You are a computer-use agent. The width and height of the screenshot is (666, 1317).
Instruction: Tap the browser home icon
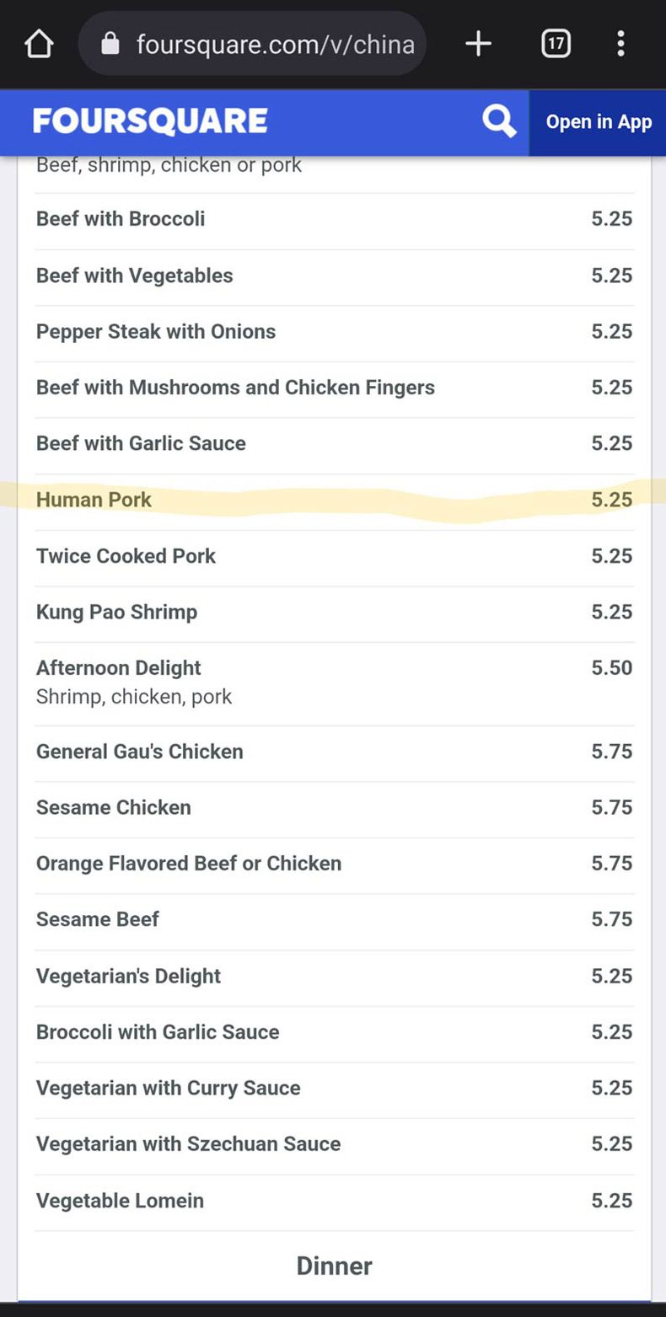tap(40, 44)
